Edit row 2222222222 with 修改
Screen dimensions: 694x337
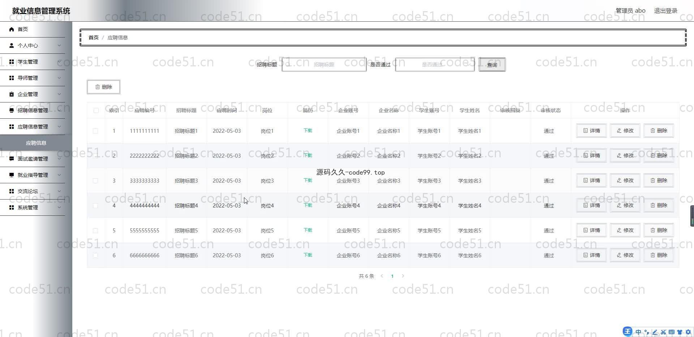[x=625, y=156]
